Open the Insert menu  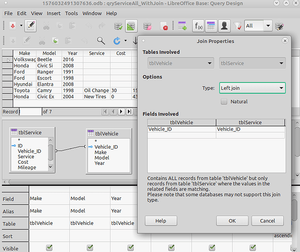[x=54, y=14]
